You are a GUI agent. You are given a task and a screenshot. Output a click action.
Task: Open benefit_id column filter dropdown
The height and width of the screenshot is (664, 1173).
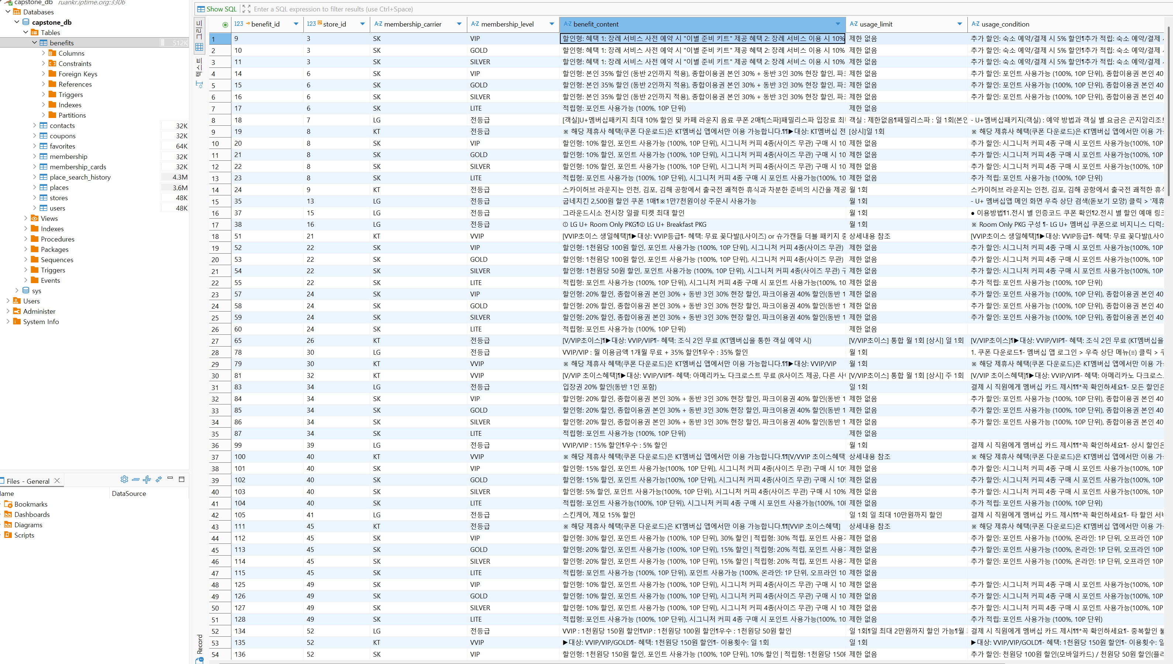point(296,24)
